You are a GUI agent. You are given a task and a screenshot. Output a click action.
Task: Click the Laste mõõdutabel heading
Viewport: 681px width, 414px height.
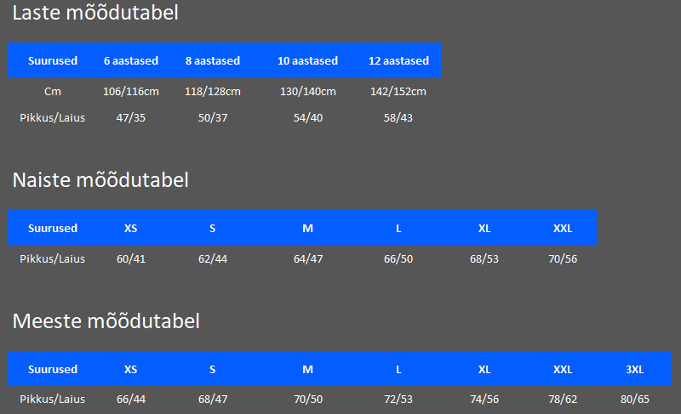pyautogui.click(x=95, y=13)
